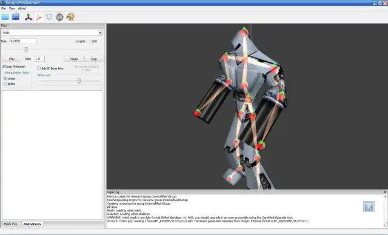This screenshot has width=388, height=235.
Task: Click the 'All done' log line
Action: [112, 207]
